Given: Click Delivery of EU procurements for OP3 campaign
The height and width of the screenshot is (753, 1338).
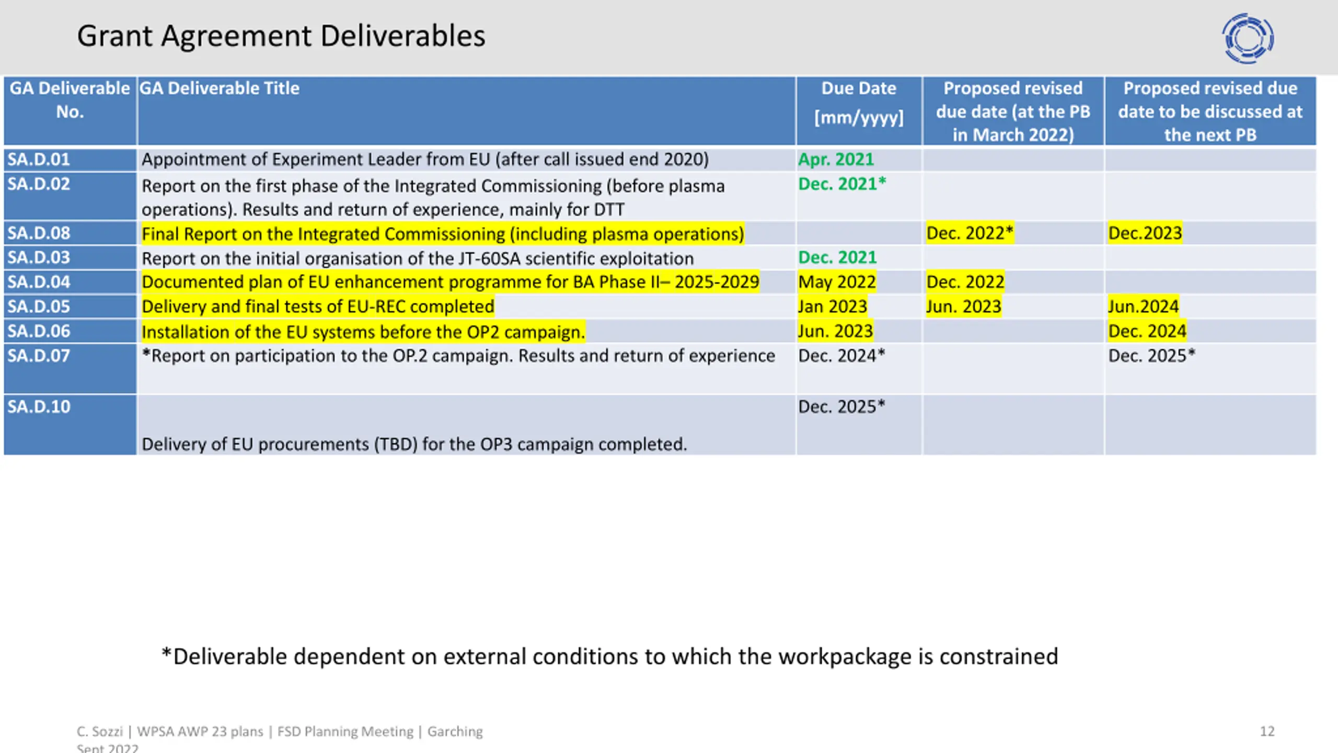Looking at the screenshot, I should pos(414,444).
